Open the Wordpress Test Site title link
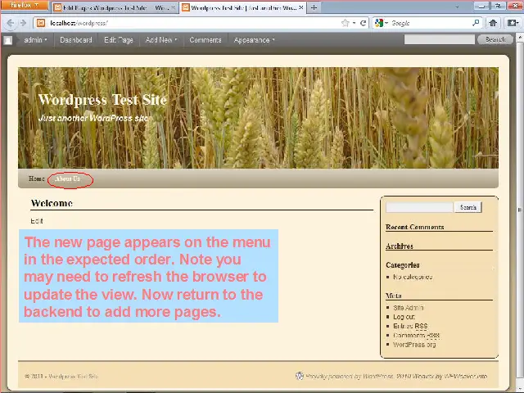Viewport: 524px width, 393px height. click(102, 100)
